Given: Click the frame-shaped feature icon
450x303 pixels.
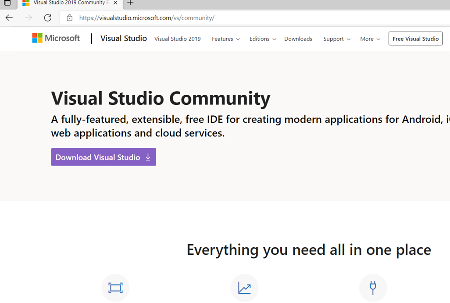Looking at the screenshot, I should pyautogui.click(x=115, y=288).
